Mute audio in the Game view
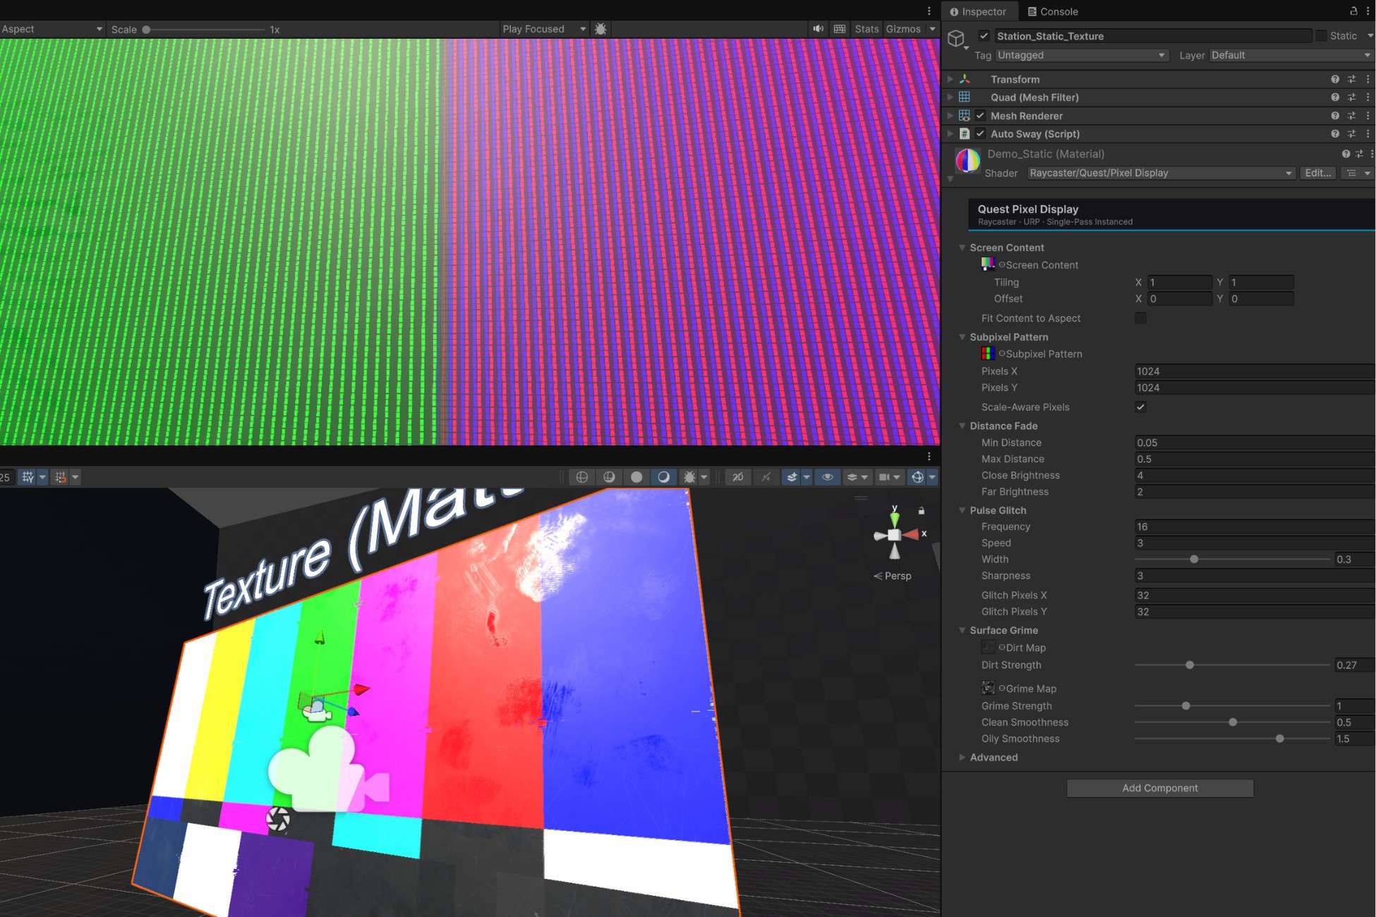1376x917 pixels. point(818,29)
